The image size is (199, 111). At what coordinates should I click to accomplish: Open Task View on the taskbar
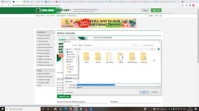point(48,109)
